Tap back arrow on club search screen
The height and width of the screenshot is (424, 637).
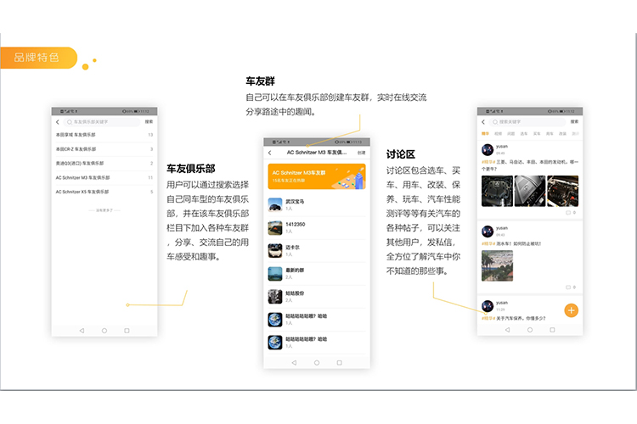[x=57, y=122]
